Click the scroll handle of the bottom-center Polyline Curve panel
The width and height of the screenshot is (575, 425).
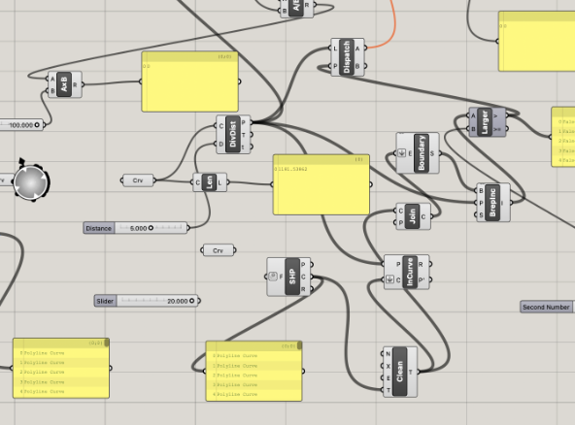click(299, 345)
